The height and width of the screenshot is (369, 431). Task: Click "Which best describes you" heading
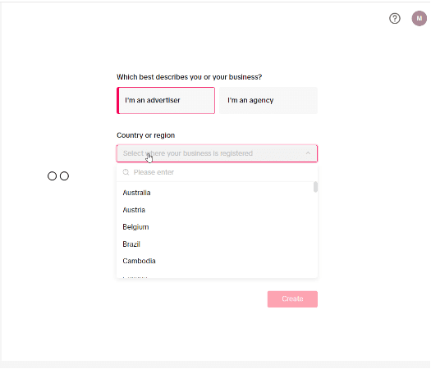pyautogui.click(x=189, y=77)
